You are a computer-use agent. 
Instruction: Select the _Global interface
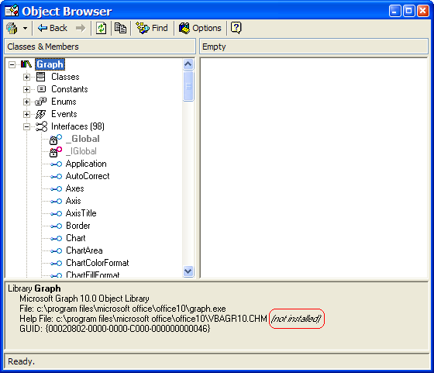click(83, 139)
